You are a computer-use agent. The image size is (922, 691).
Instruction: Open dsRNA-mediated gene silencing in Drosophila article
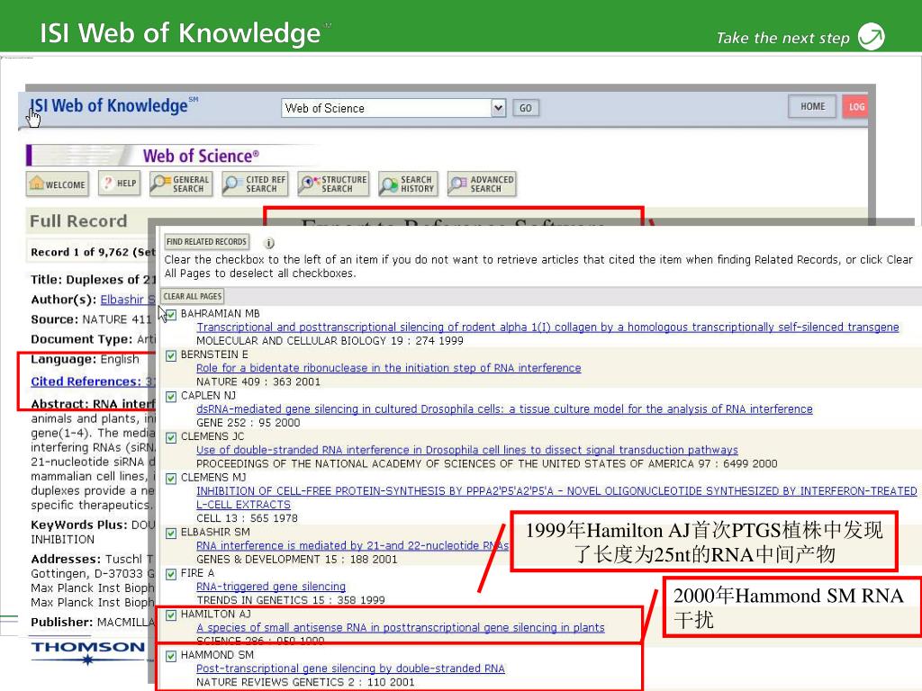click(504, 409)
